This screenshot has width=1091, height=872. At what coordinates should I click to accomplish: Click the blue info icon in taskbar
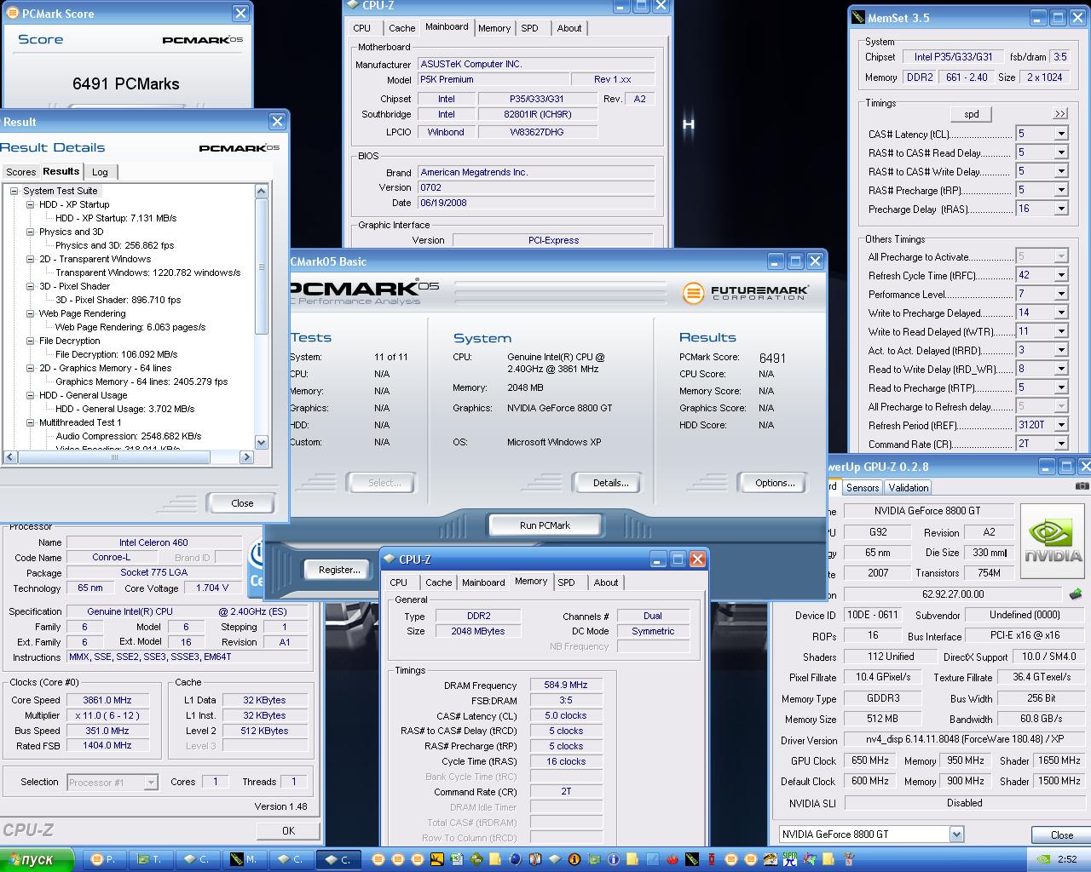[613, 859]
